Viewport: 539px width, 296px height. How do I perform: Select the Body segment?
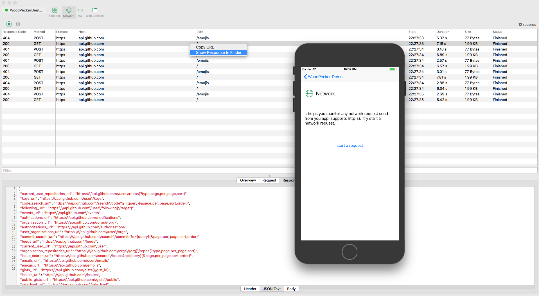click(x=291, y=289)
